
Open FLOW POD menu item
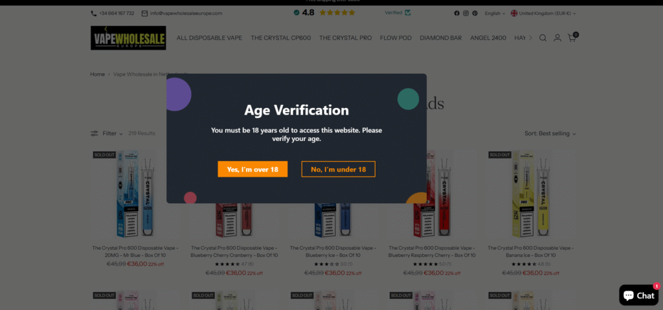[396, 38]
